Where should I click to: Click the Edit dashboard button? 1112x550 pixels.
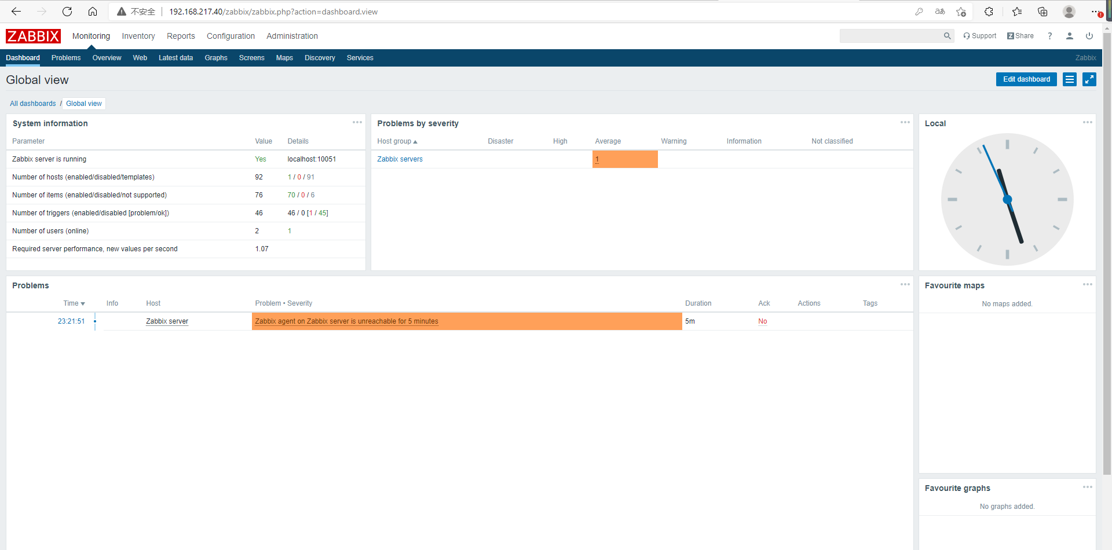click(x=1026, y=79)
